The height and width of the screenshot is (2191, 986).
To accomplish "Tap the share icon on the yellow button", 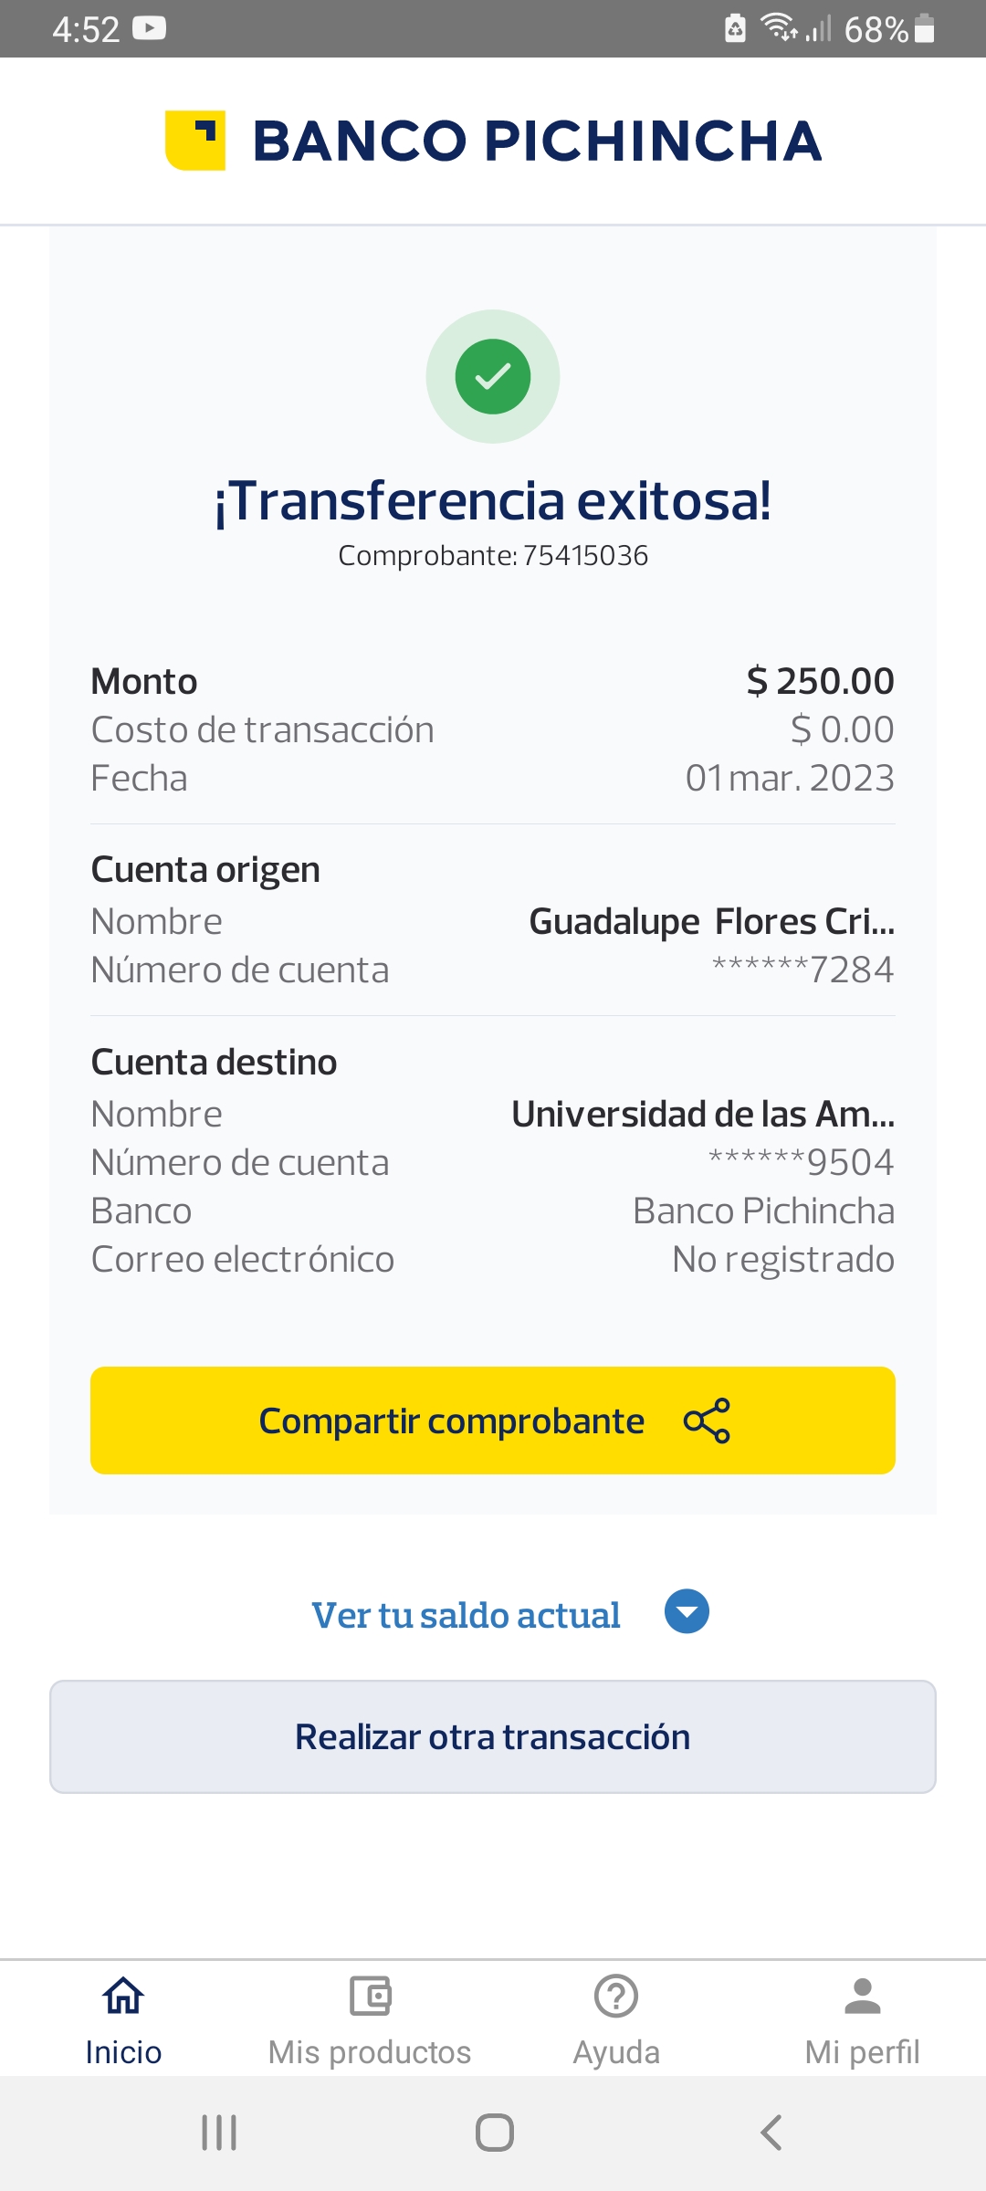I will [x=707, y=1420].
